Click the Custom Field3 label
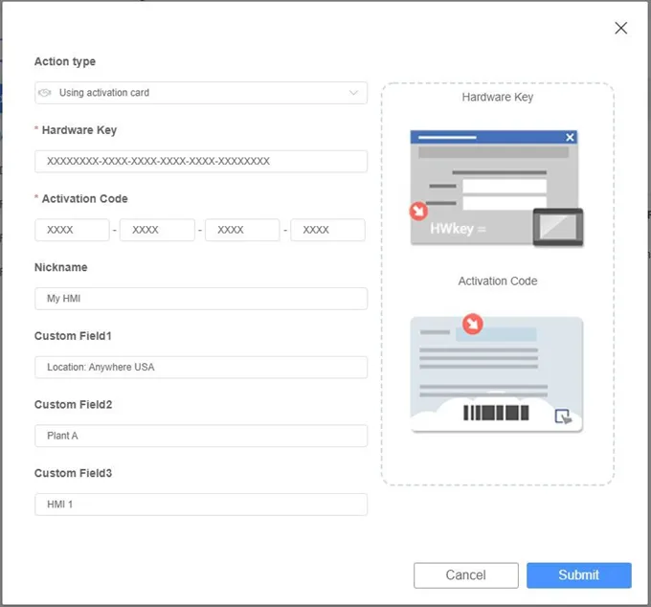Screen dimensions: 651x607 tap(73, 473)
